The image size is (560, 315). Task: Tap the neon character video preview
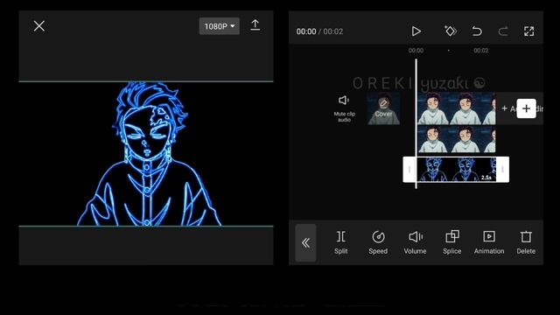coord(146,154)
